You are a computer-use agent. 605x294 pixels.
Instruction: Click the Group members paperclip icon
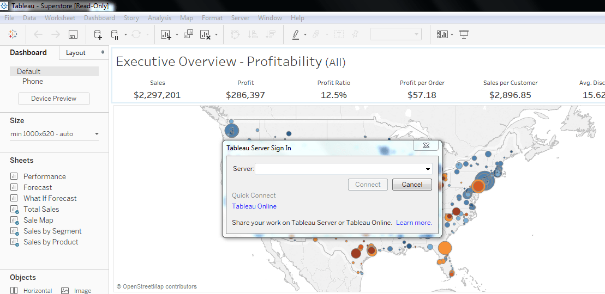316,35
